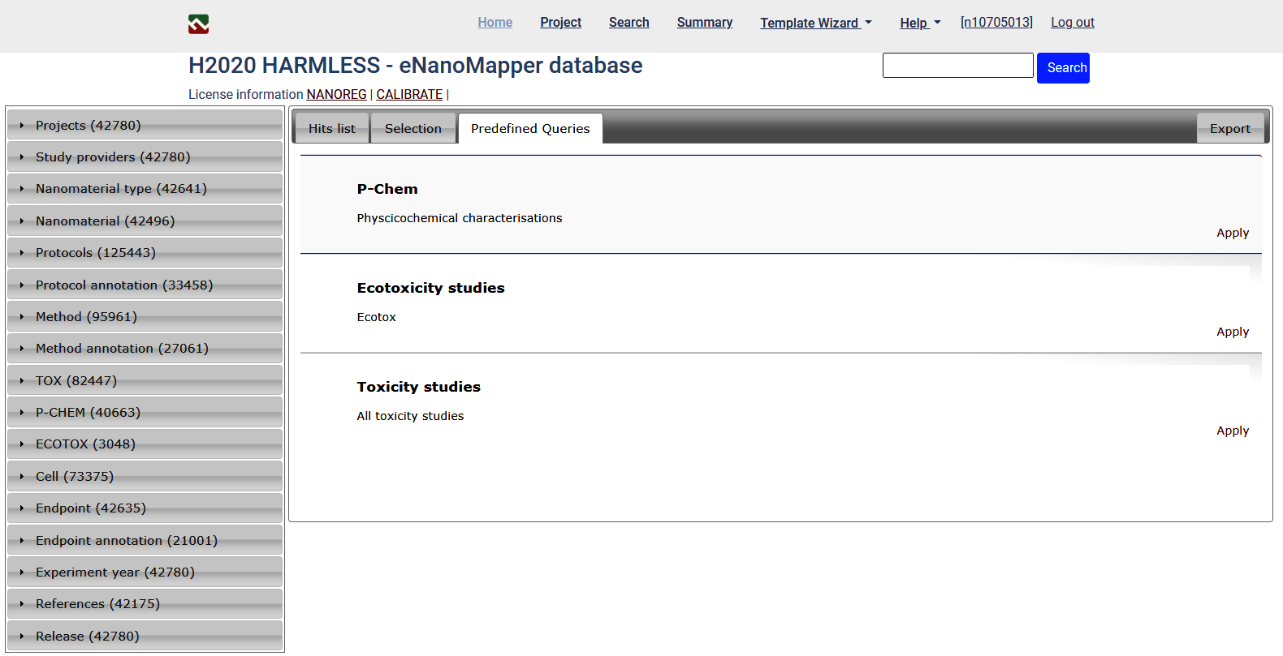Expand the Method (95961) facet
Viewport: 1283px width, 656px height.
point(145,317)
